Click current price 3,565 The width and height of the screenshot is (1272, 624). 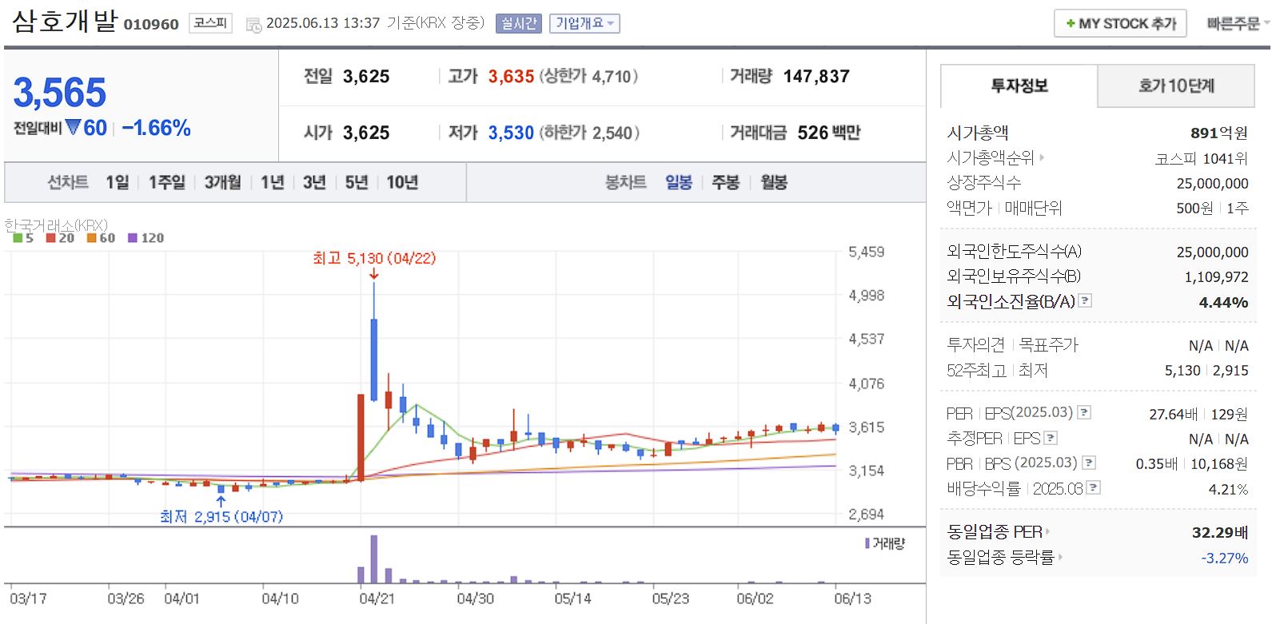pos(60,93)
